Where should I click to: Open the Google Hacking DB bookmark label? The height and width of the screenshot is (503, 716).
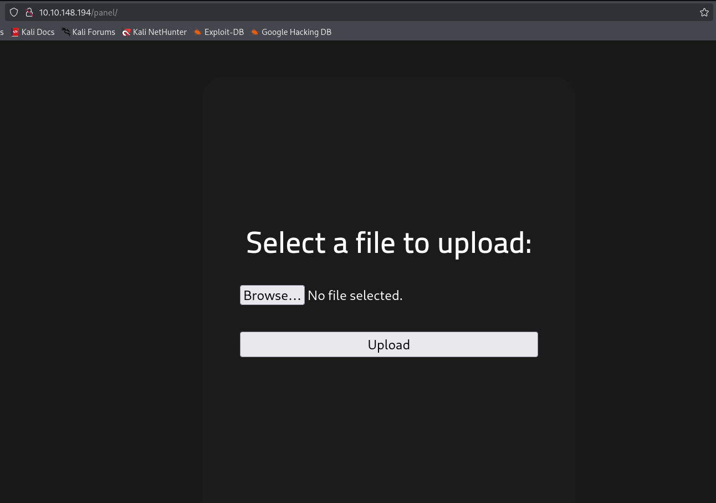[x=296, y=32]
